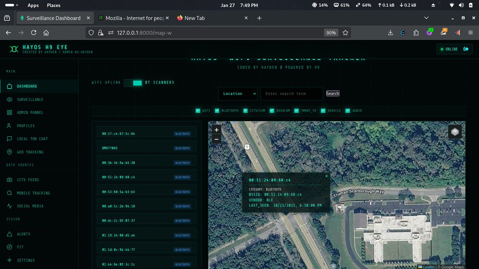Zoom in on the map
Viewport: 479px width, 269px height.
217,130
